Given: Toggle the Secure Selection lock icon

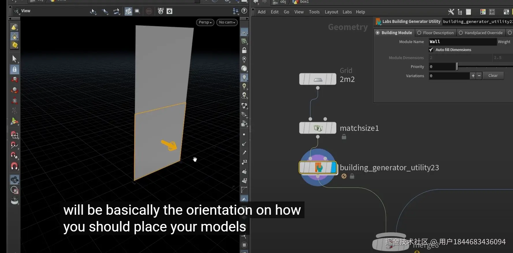Looking at the screenshot, I should click(14, 69).
